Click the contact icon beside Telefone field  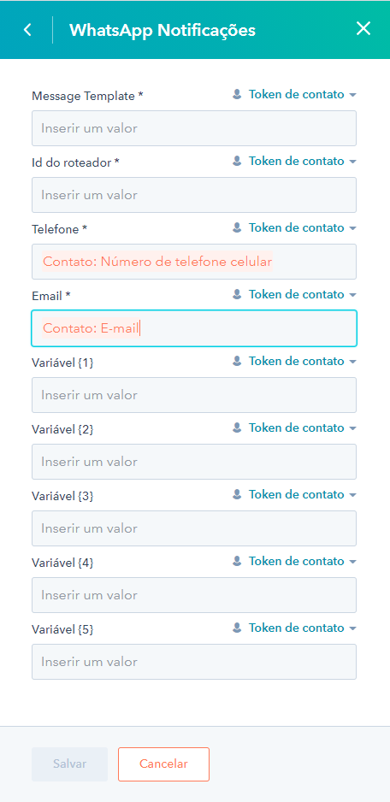[x=237, y=227]
